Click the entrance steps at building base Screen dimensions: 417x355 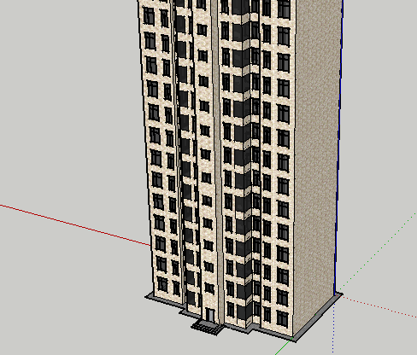(207, 327)
